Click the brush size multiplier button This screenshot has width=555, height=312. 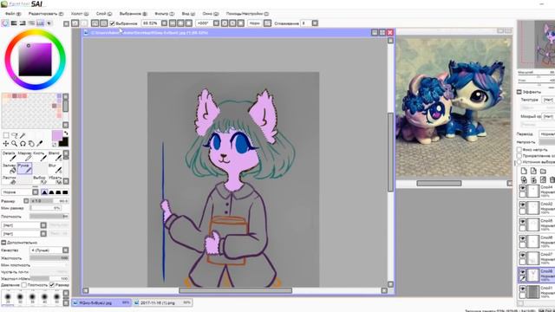pos(26,201)
